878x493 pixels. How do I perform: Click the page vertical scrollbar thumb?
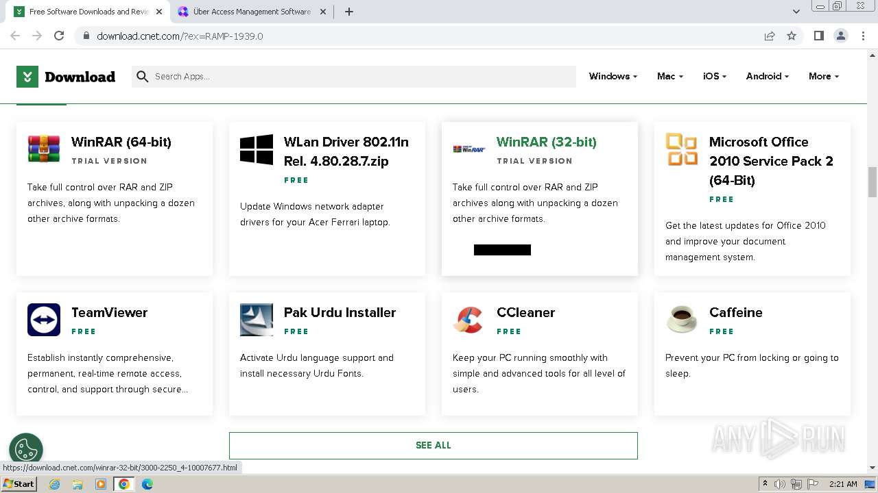pos(873,181)
